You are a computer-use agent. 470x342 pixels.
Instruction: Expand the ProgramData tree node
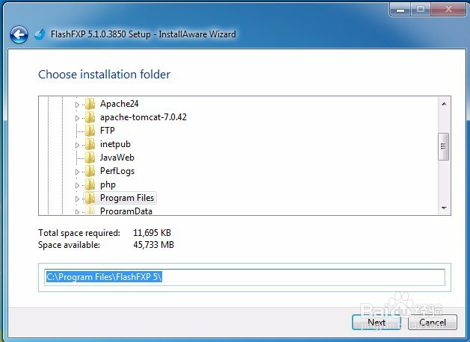click(x=77, y=212)
